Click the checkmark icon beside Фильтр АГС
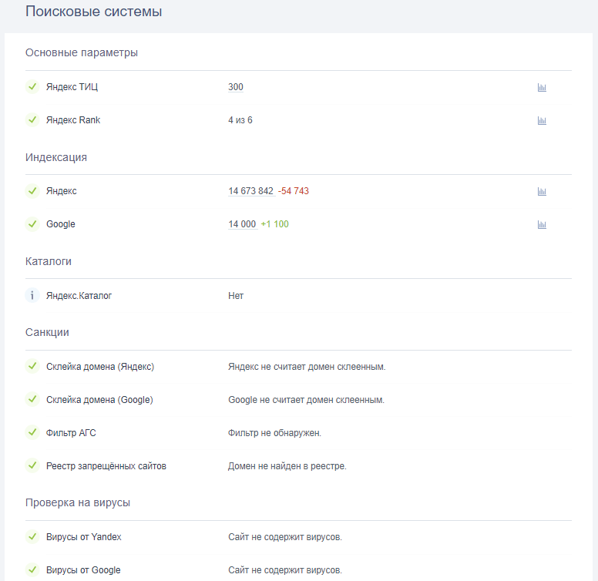Image resolution: width=598 pixels, height=581 pixels. [x=32, y=432]
